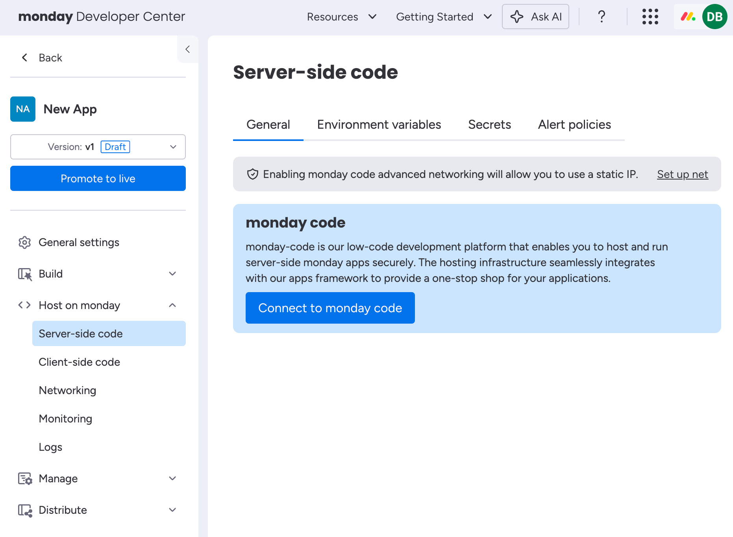The height and width of the screenshot is (537, 733).
Task: Switch to the Secrets tab
Action: (x=489, y=125)
